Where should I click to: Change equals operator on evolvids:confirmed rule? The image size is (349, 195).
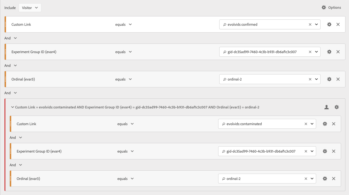123,24
